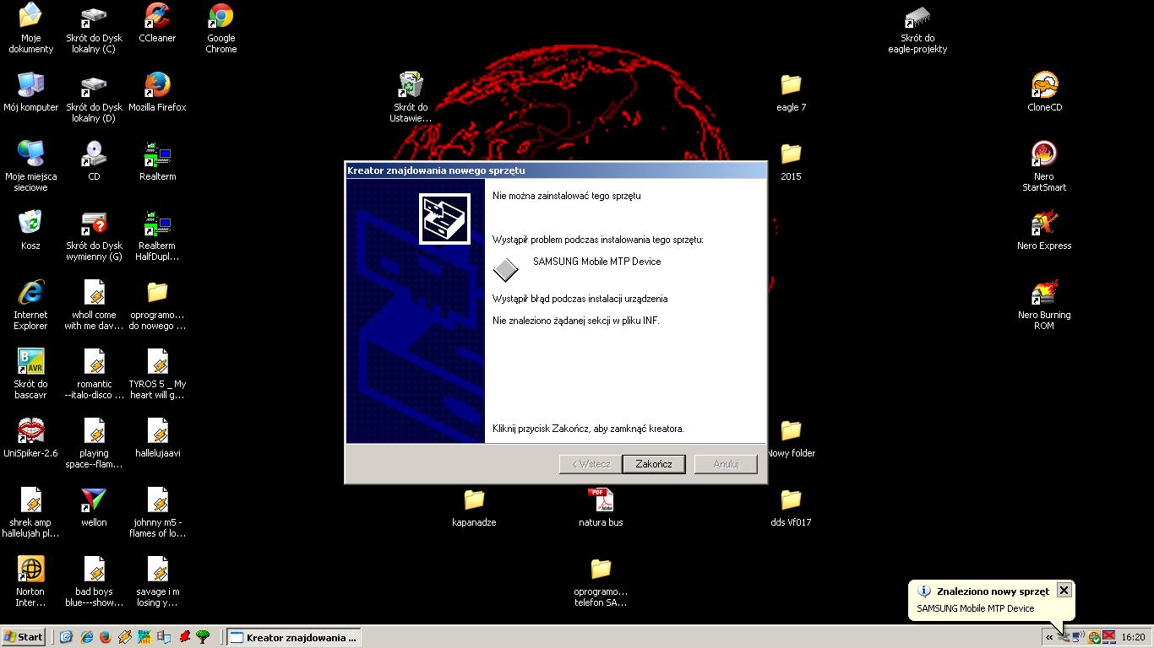1154x648 pixels.
Task: Click the Znaleziono nowy sprzęt balloon title
Action: 993,591
